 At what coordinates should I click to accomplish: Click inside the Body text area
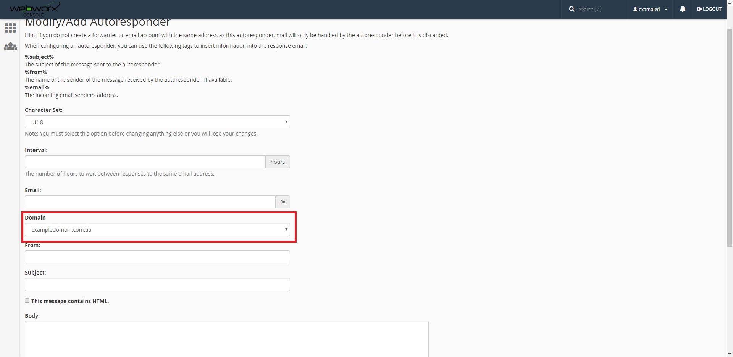(226, 339)
